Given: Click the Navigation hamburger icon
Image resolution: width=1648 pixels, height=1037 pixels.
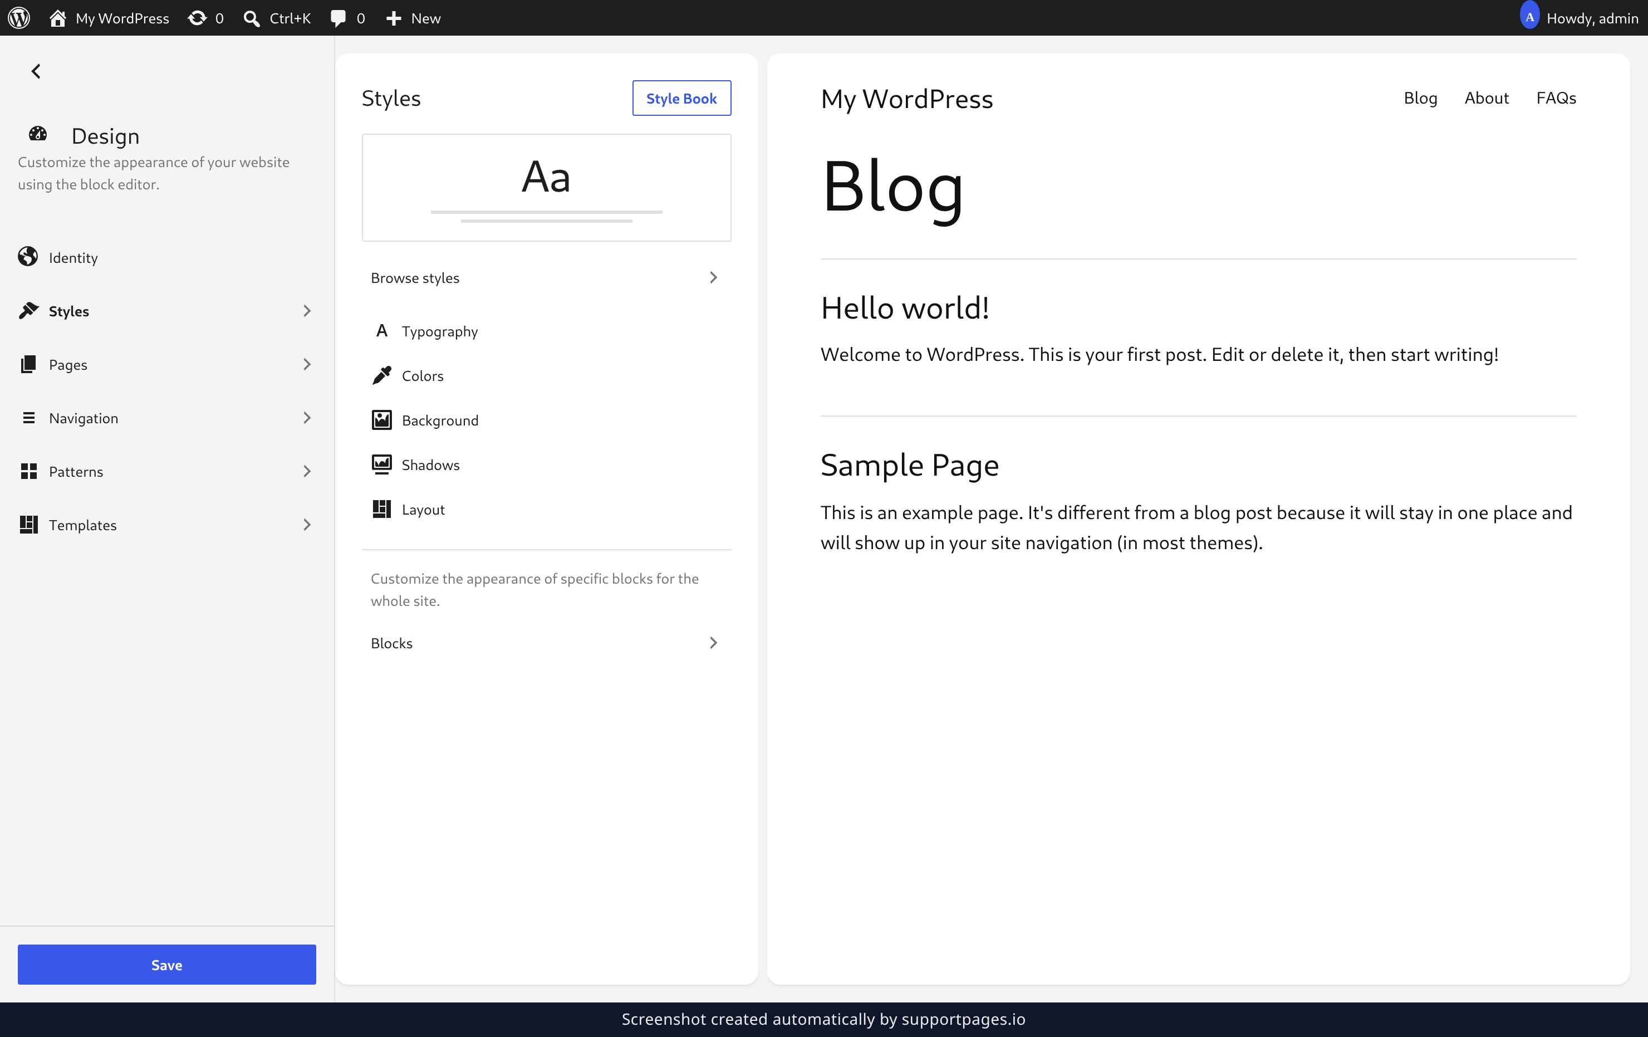Looking at the screenshot, I should (x=28, y=418).
